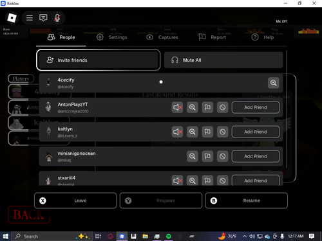Click the red BACK button
Screen dimensions: 322x241
click(29, 215)
